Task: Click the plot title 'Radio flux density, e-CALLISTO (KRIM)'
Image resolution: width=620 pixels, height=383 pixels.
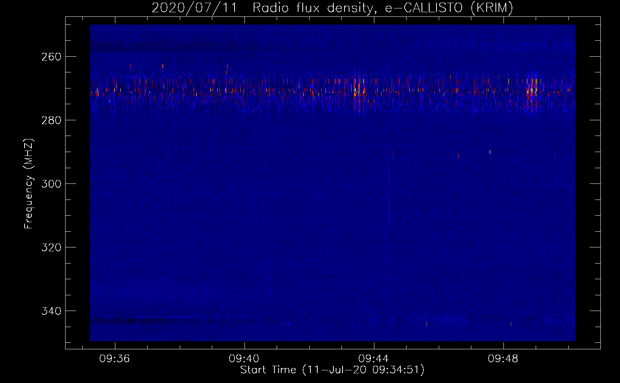Action: [383, 8]
